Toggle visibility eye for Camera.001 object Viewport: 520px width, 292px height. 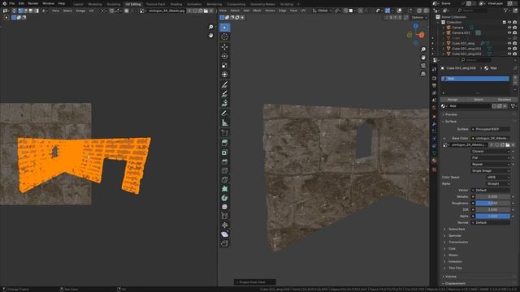pos(509,32)
